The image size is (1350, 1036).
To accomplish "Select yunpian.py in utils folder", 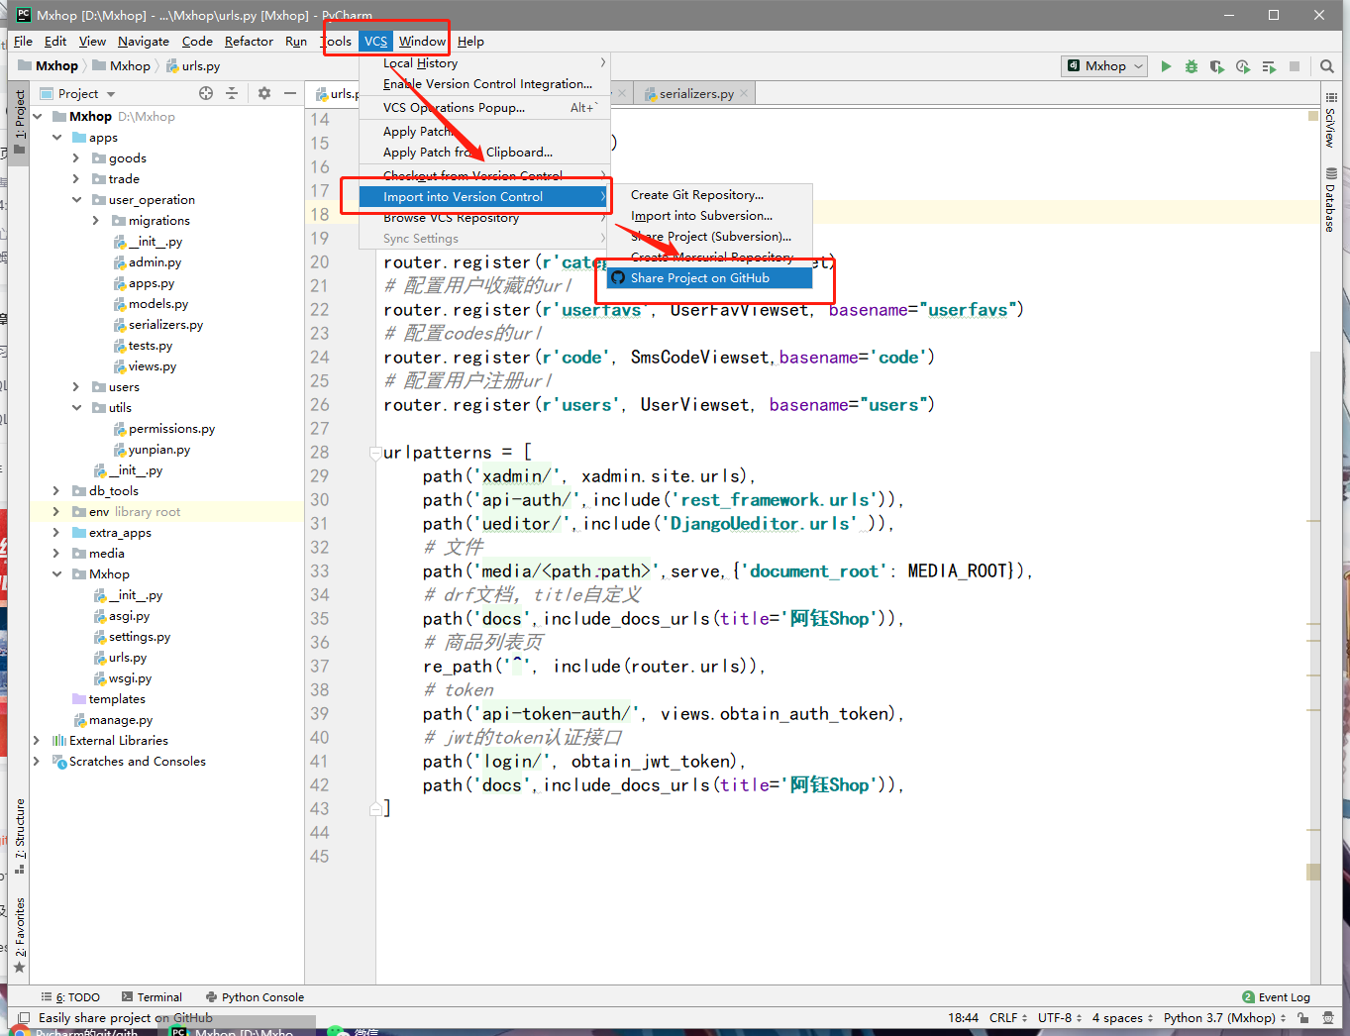I will click(x=159, y=450).
